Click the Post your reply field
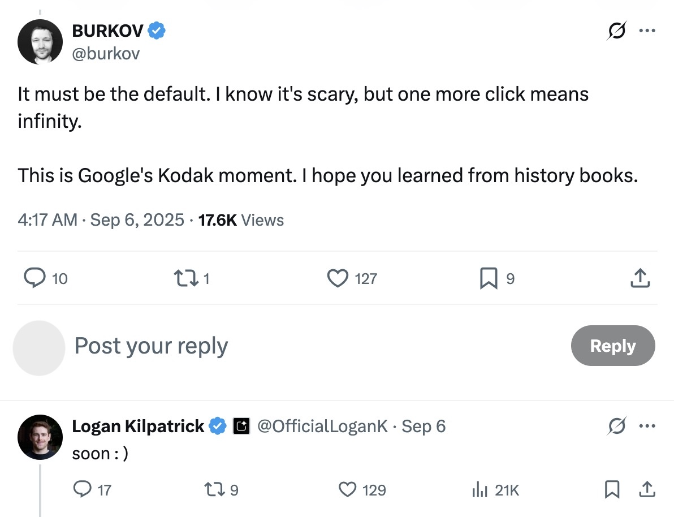Viewport: 674px width, 517px height. coord(150,346)
